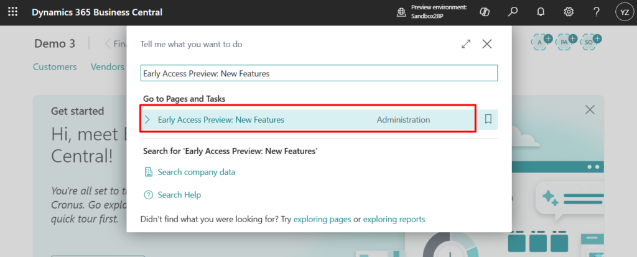Bookmark Early Access Preview: New Features page

(488, 119)
